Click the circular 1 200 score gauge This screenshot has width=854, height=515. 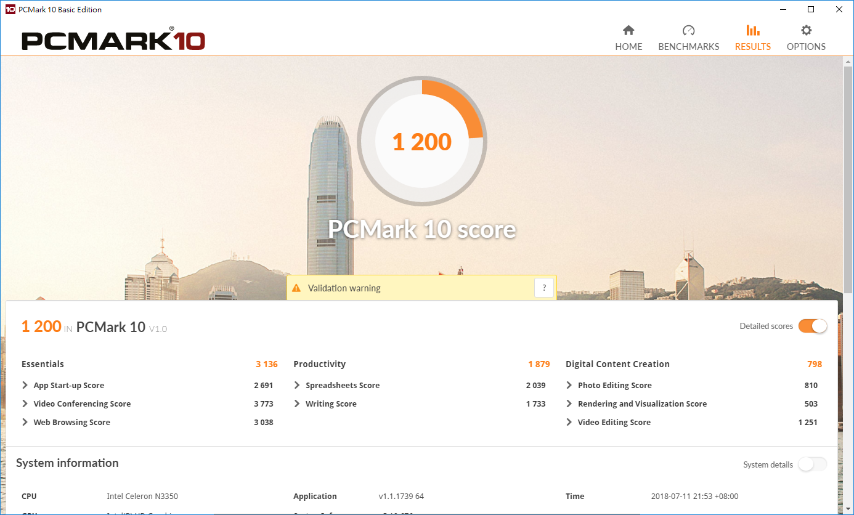[422, 142]
